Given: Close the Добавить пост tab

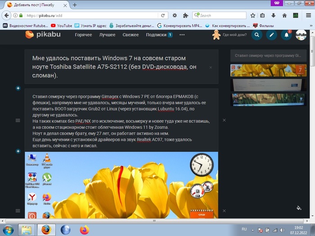Looking at the screenshot, I should 65,5.
